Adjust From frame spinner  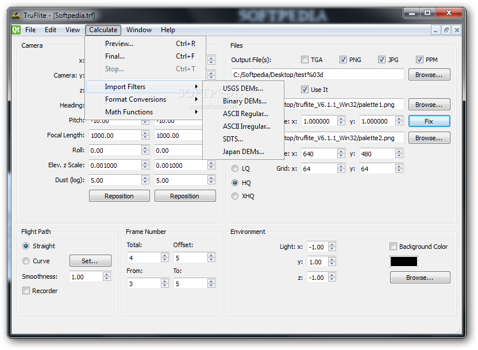point(165,284)
